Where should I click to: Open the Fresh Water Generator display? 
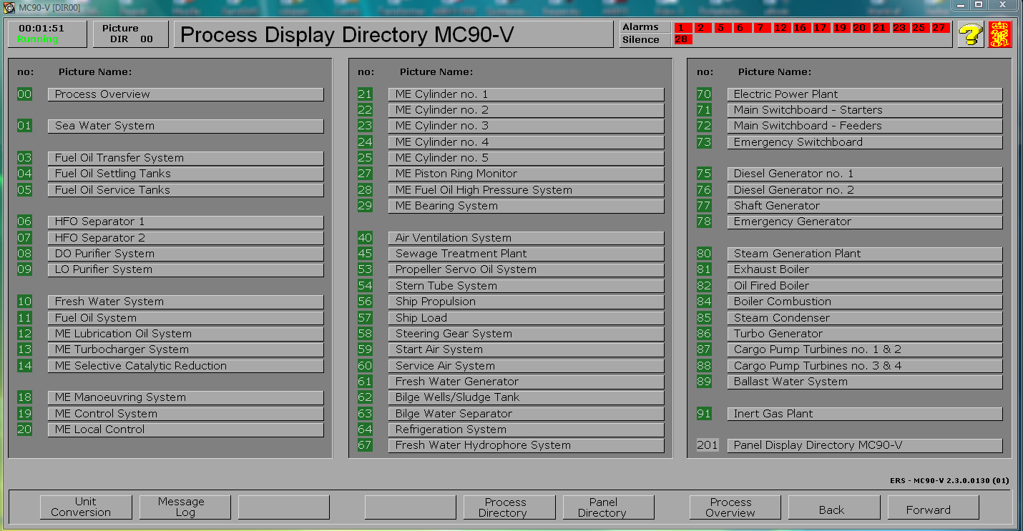pos(526,382)
